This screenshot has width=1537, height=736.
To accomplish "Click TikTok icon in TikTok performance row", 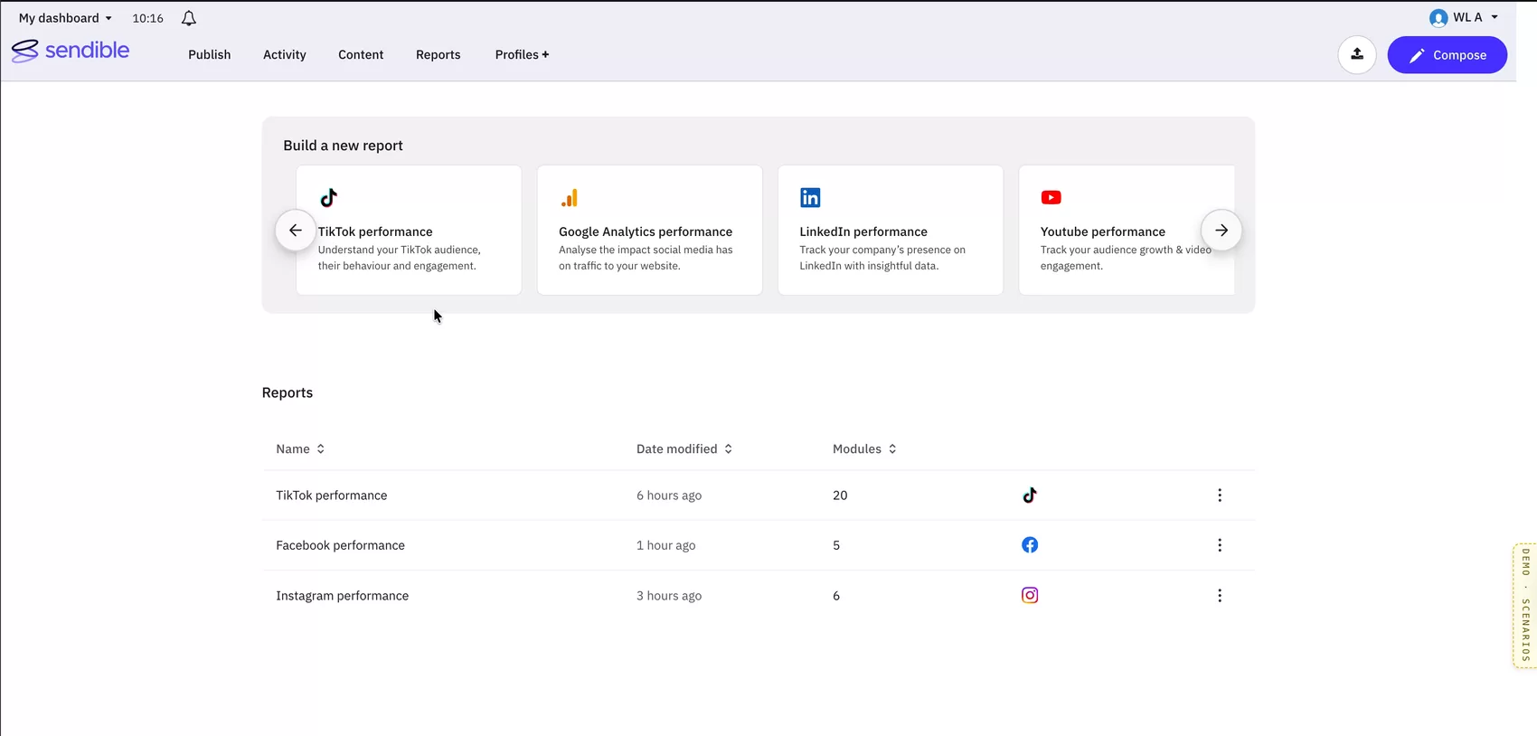I will pyautogui.click(x=1030, y=495).
